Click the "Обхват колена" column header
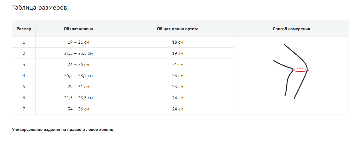 78,29
